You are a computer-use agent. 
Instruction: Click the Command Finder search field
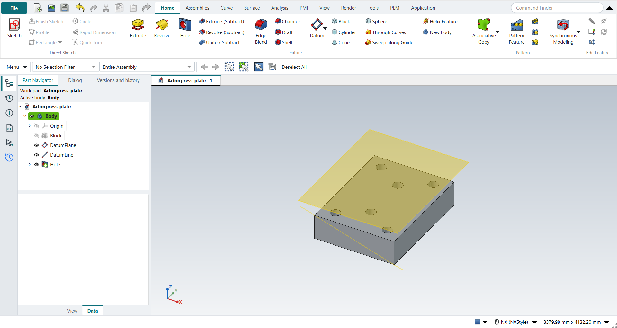[557, 8]
